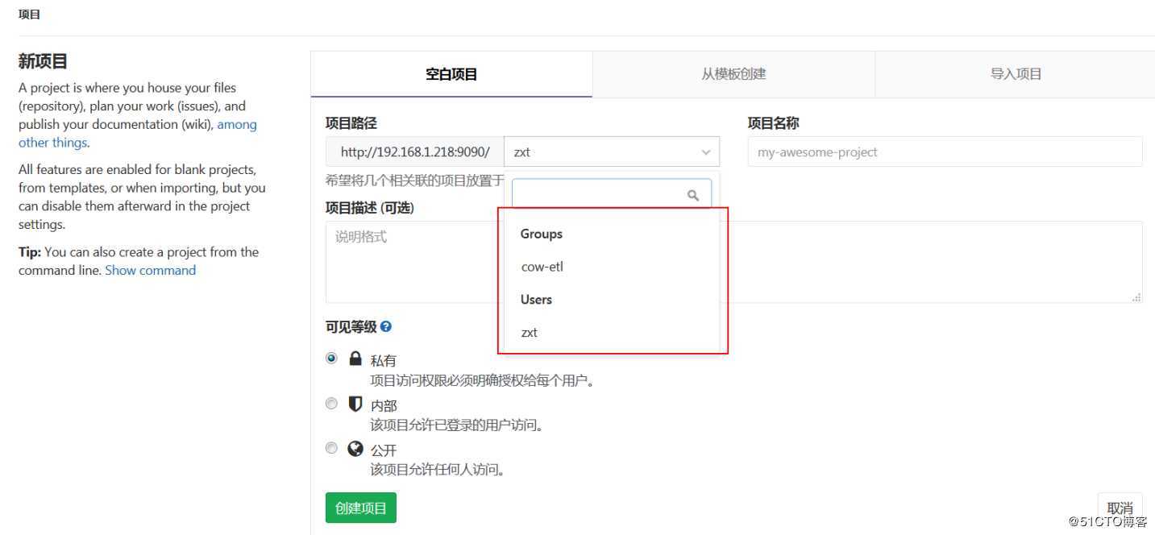Select the 内部 internal radio button

pyautogui.click(x=331, y=404)
